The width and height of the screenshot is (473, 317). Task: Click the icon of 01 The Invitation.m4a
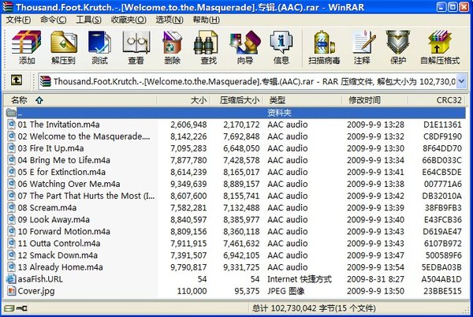(11, 125)
